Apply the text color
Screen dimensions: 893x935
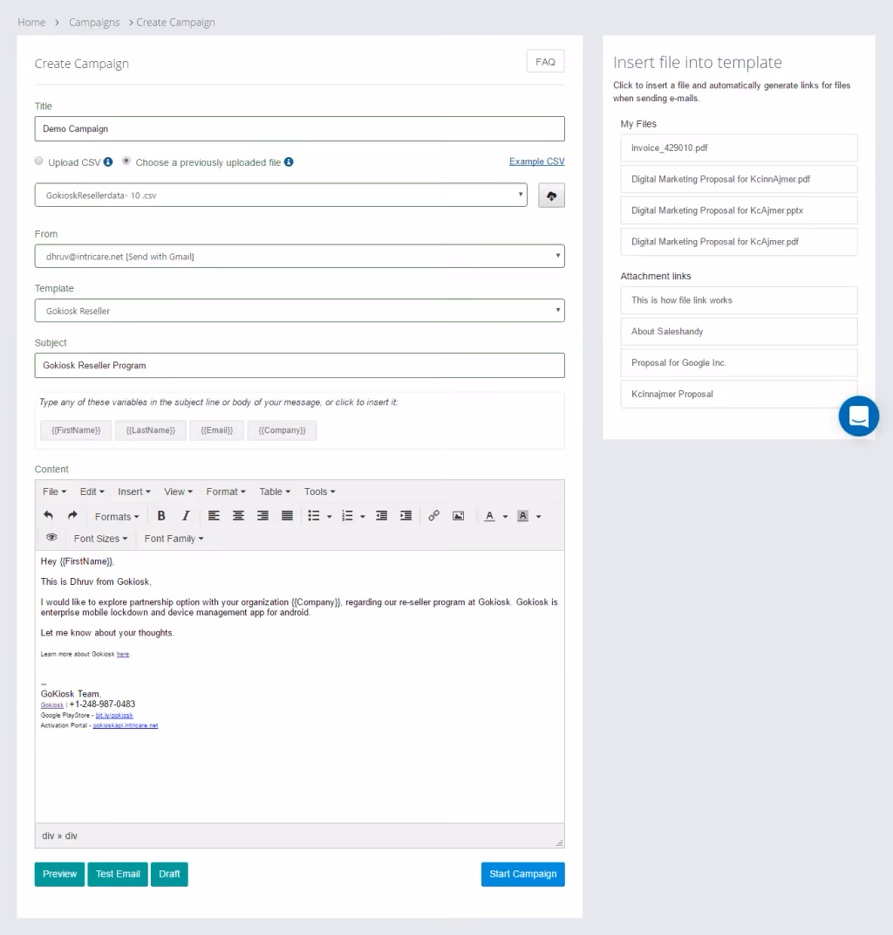[x=490, y=517]
